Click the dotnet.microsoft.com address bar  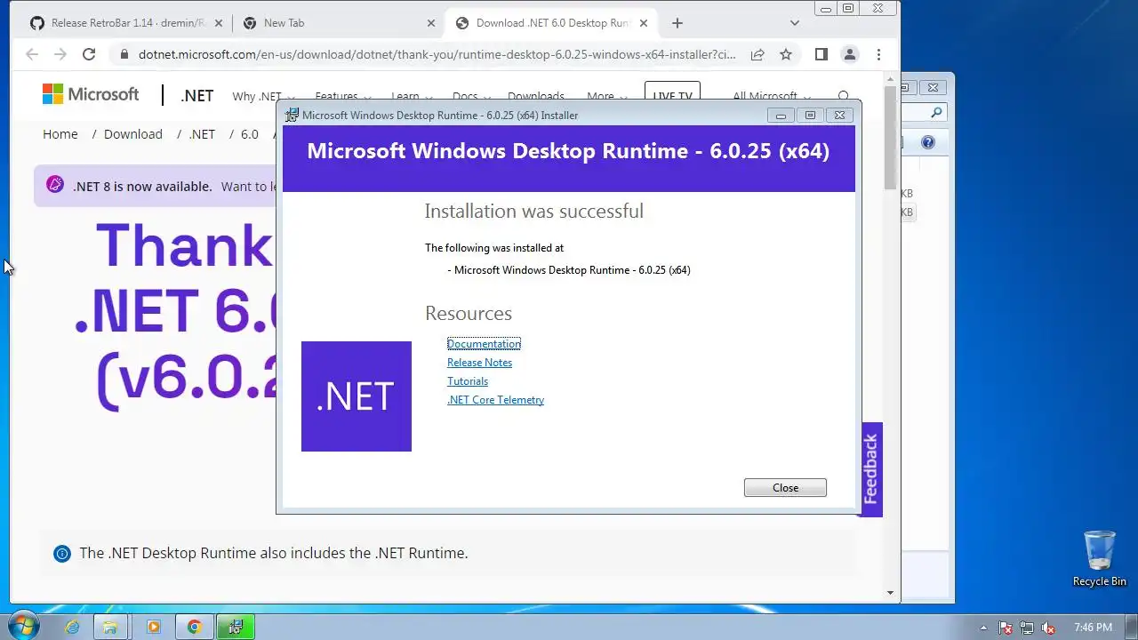(x=437, y=54)
